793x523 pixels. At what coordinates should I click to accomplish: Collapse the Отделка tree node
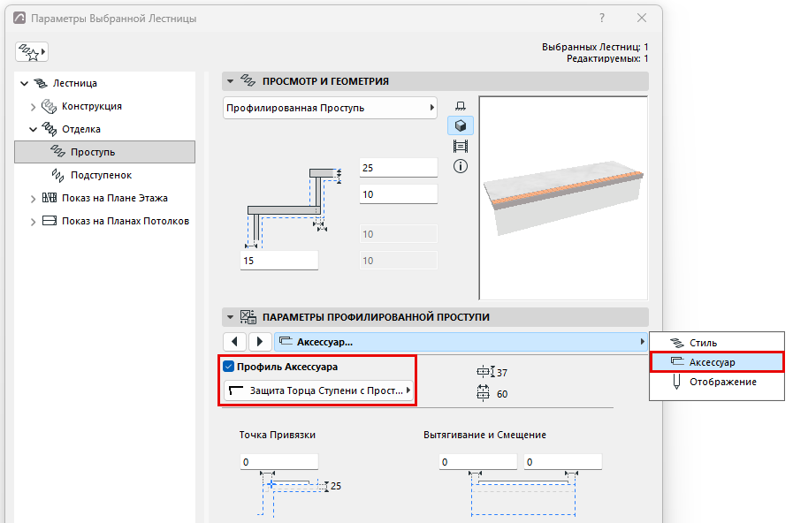click(x=34, y=129)
